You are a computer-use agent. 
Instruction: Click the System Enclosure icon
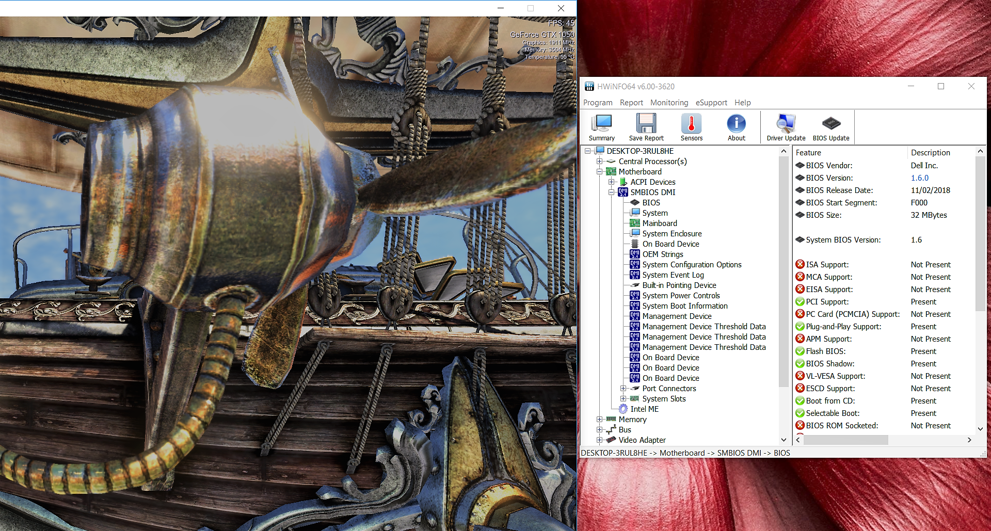[x=635, y=233]
